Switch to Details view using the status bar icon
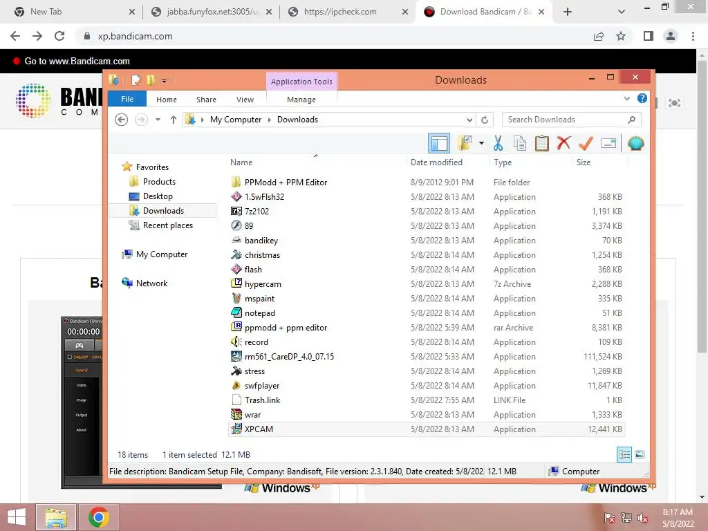 [624, 455]
